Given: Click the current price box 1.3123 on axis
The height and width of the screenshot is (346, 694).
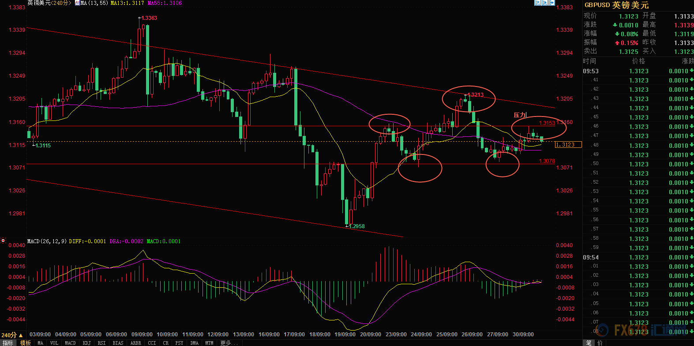Looking at the screenshot, I should click(x=568, y=145).
